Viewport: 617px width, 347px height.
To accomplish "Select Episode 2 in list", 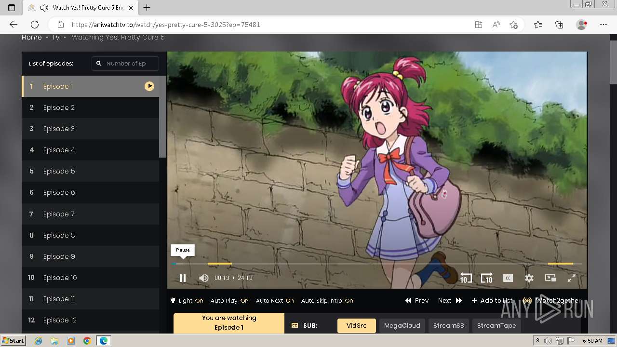I will [90, 107].
